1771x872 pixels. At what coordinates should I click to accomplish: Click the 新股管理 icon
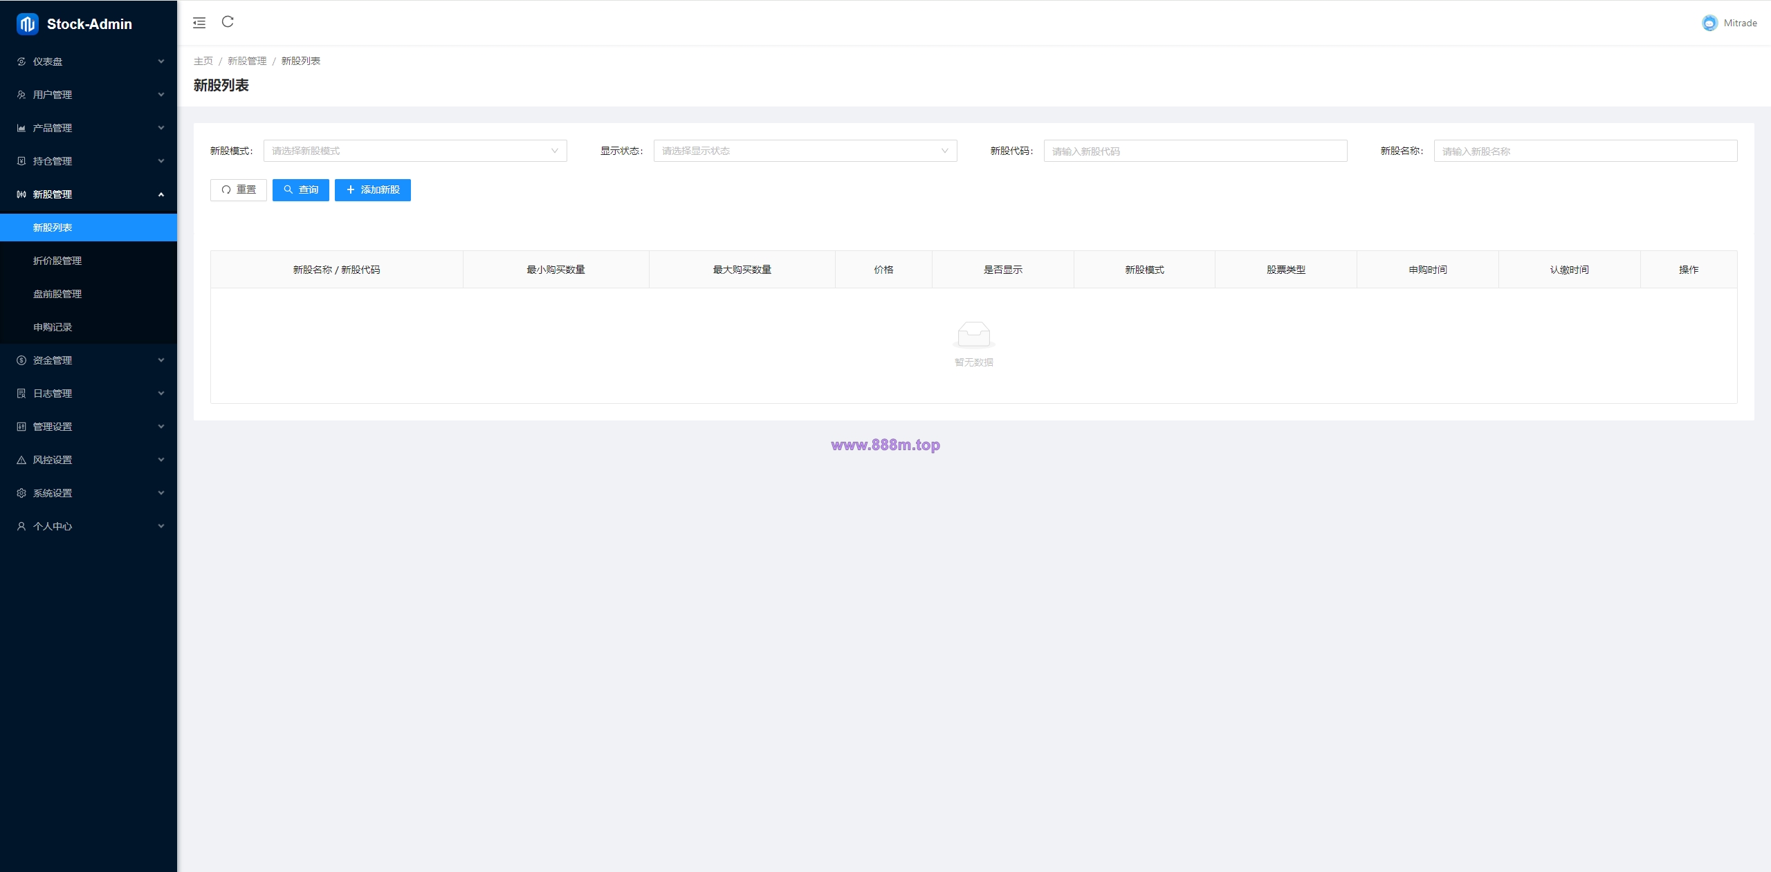point(21,194)
